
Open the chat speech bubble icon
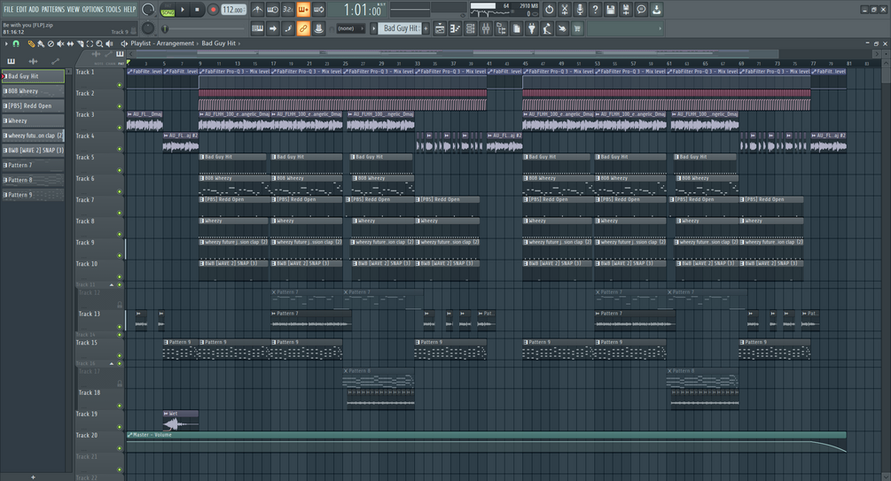coord(641,10)
